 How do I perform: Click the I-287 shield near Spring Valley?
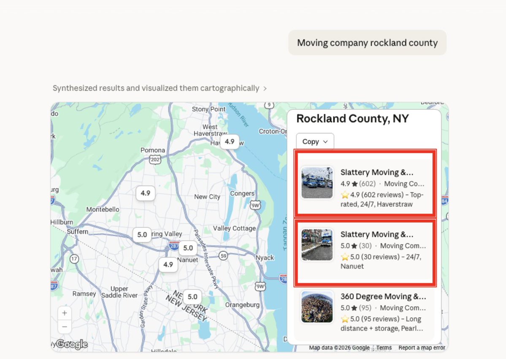tap(174, 246)
